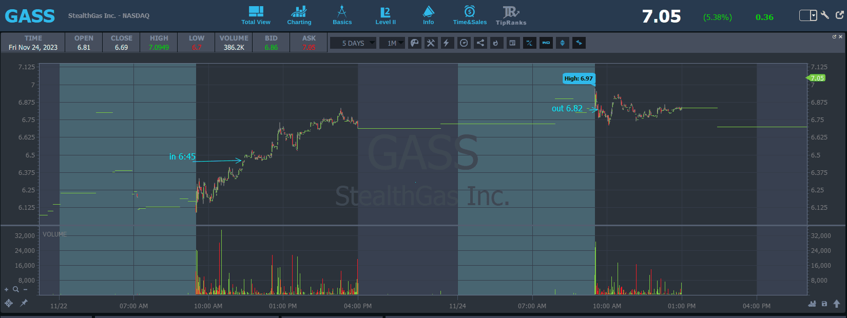
Task: Click the 'in 6:45' chart annotation
Action: pyautogui.click(x=182, y=156)
